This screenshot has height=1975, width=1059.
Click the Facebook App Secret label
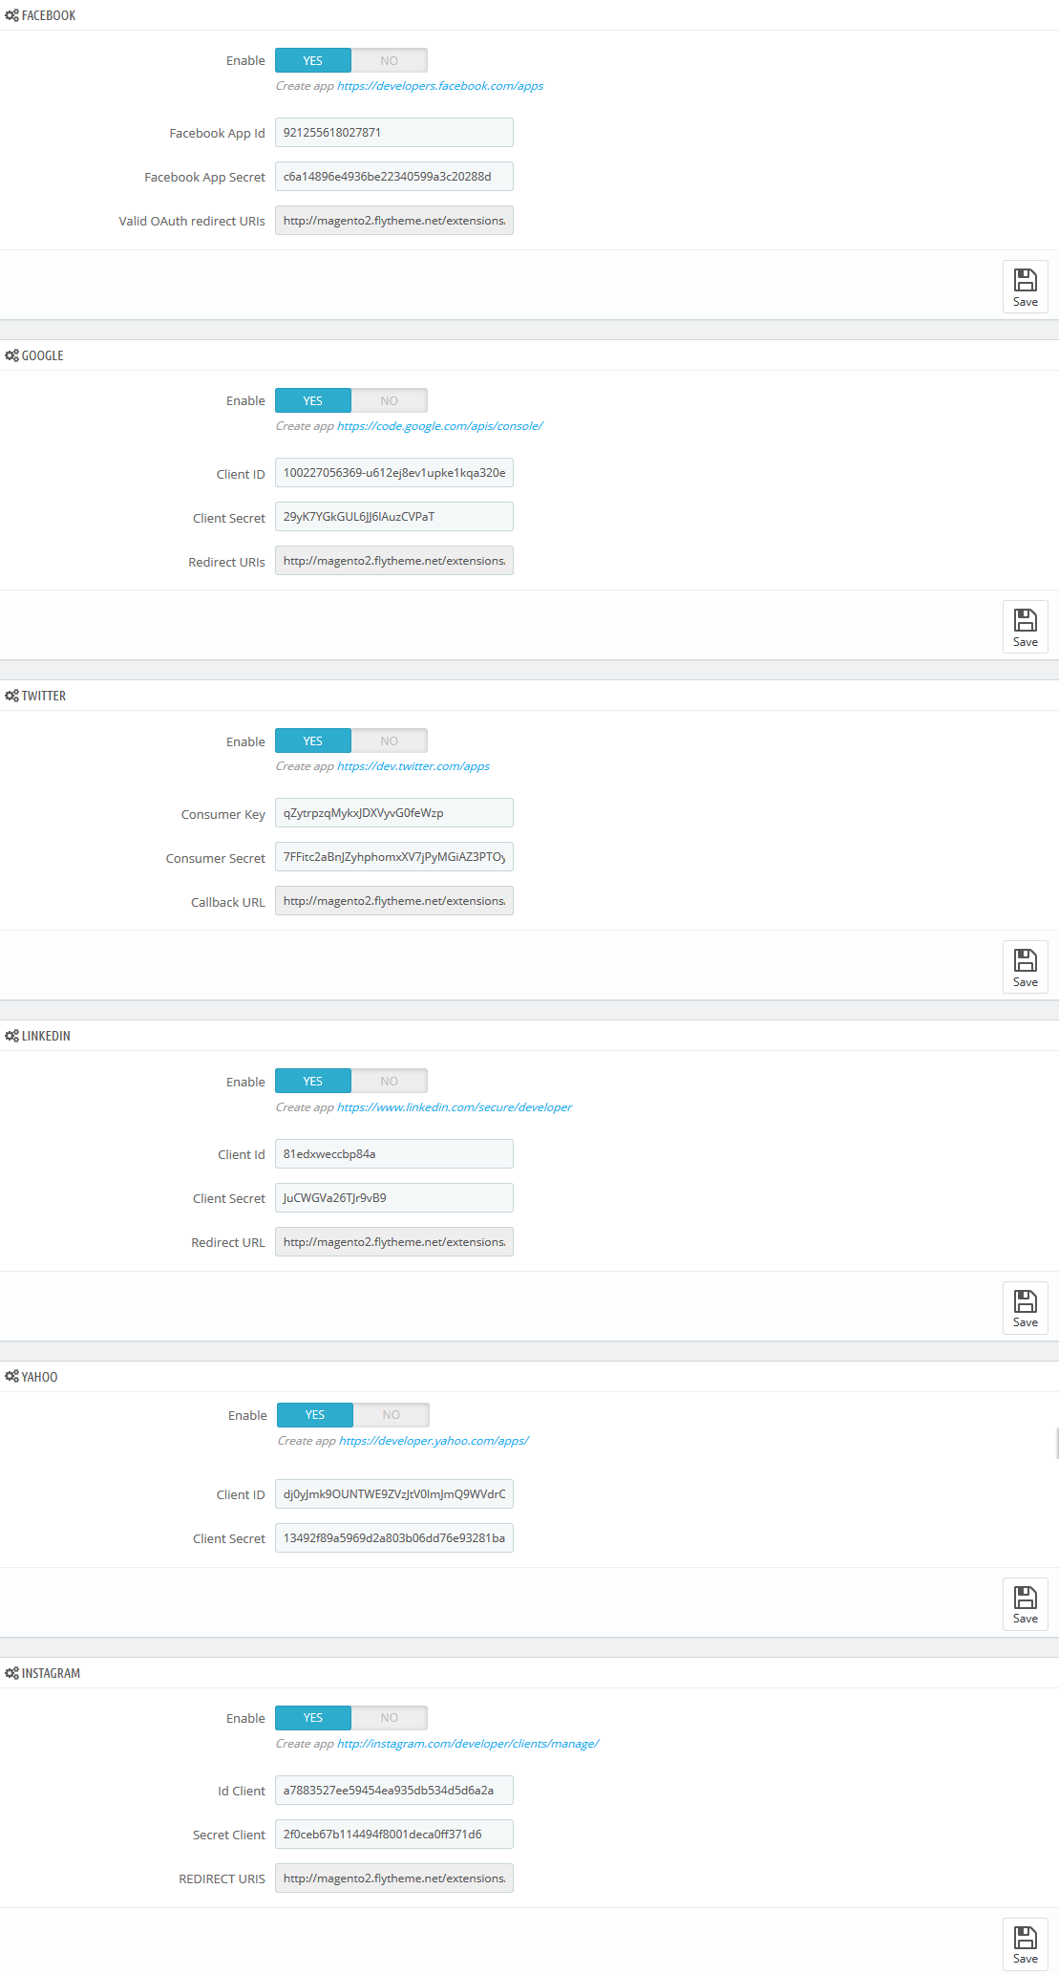pos(205,178)
